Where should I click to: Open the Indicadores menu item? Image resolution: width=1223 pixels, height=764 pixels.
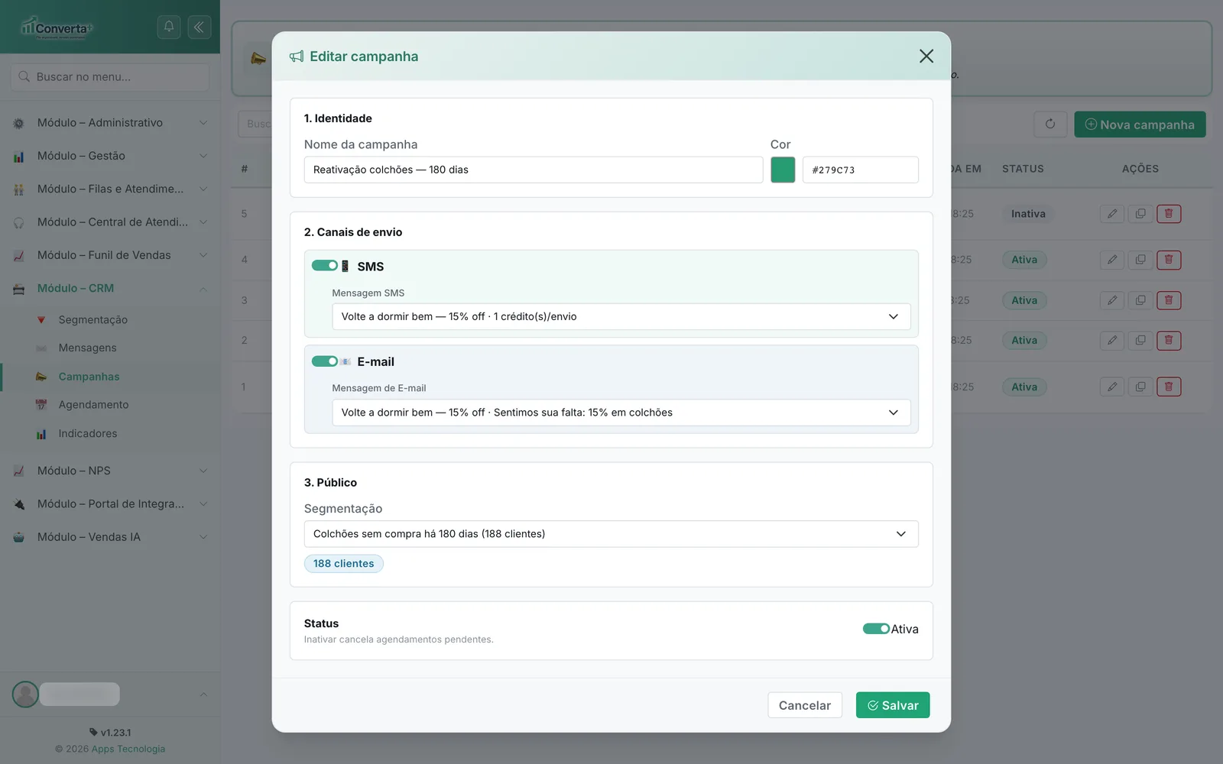click(x=88, y=433)
